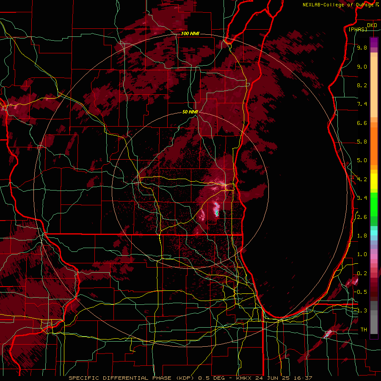Click the 4.2 scale label
381x381 pixels.
click(x=362, y=179)
